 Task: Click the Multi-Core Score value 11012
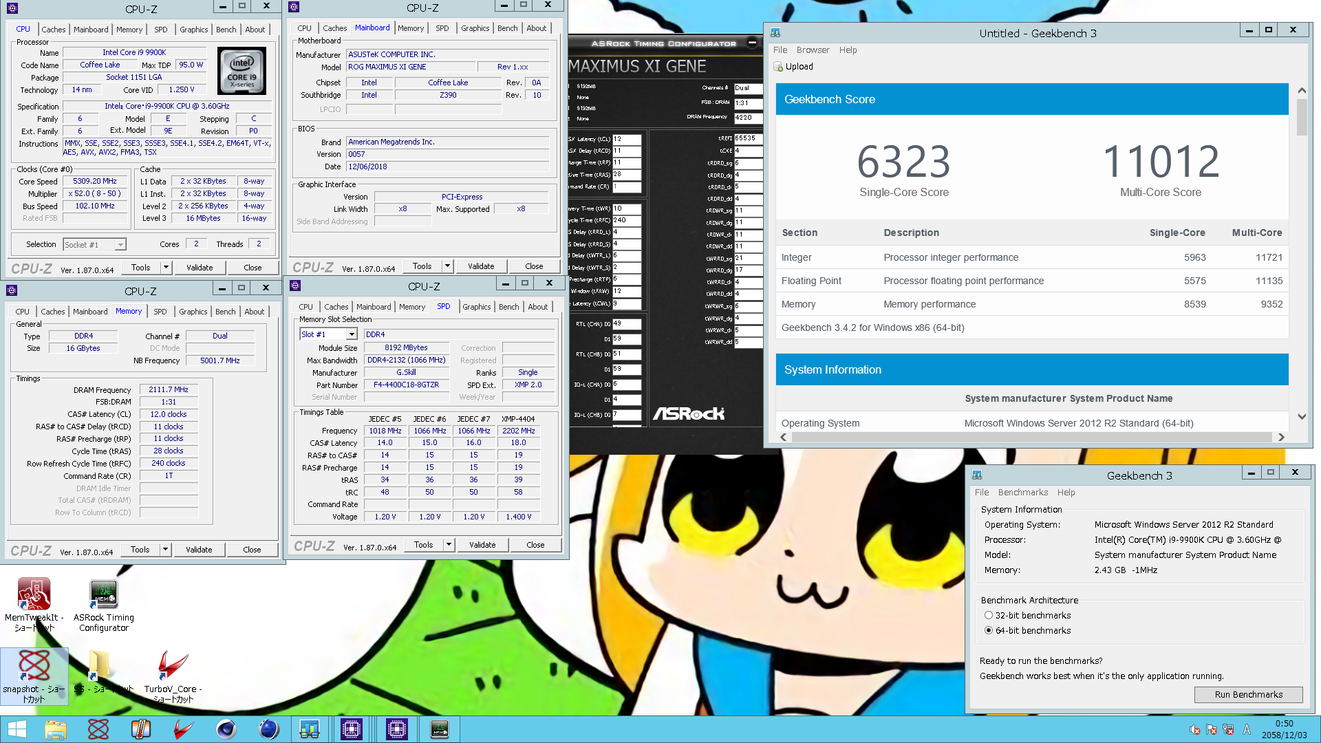pyautogui.click(x=1161, y=162)
